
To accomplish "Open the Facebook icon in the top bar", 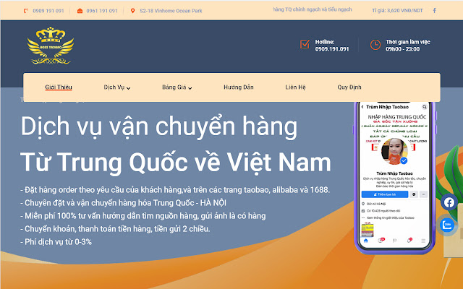I will [434, 11].
